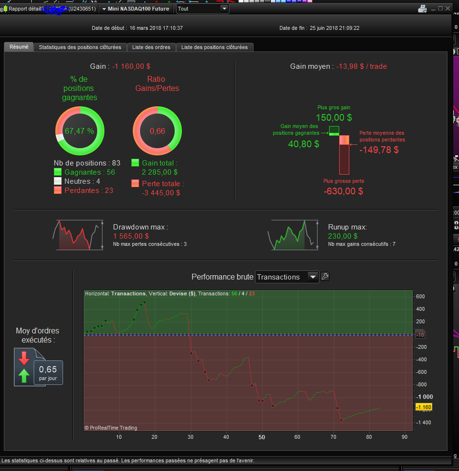The image size is (459, 471).
Task: Open the Transactions performance dropdown
Action: (287, 277)
